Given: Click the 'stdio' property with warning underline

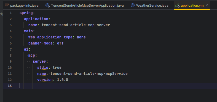Looking at the screenshot, I should pyautogui.click(x=43, y=67).
